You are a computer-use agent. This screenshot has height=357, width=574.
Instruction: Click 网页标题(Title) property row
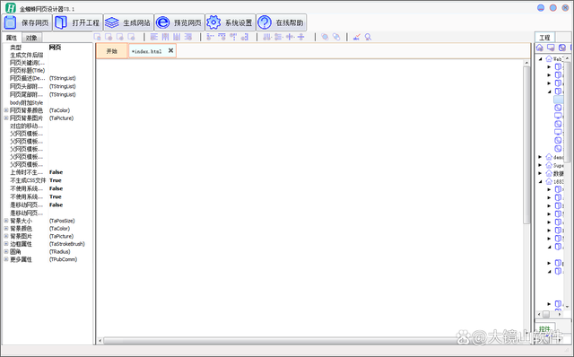click(x=48, y=70)
